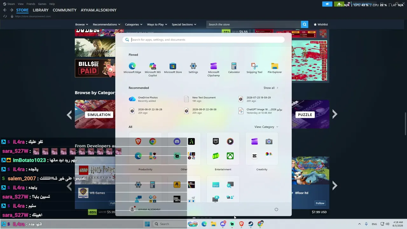The height and width of the screenshot is (229, 407).
Task: Open the pinned Settings app
Action: (193, 68)
